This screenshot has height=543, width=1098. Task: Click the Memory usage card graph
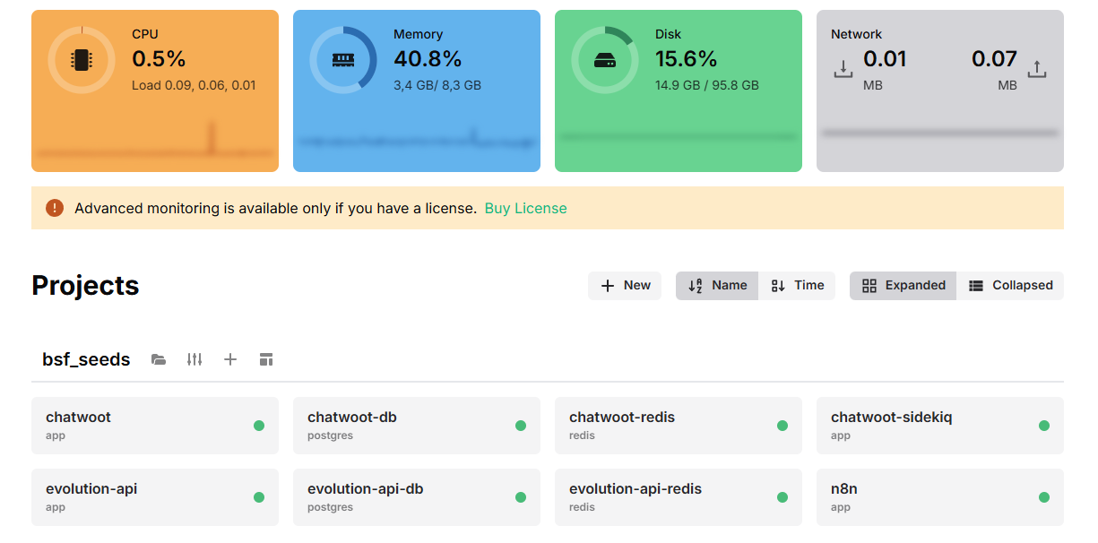(417, 140)
